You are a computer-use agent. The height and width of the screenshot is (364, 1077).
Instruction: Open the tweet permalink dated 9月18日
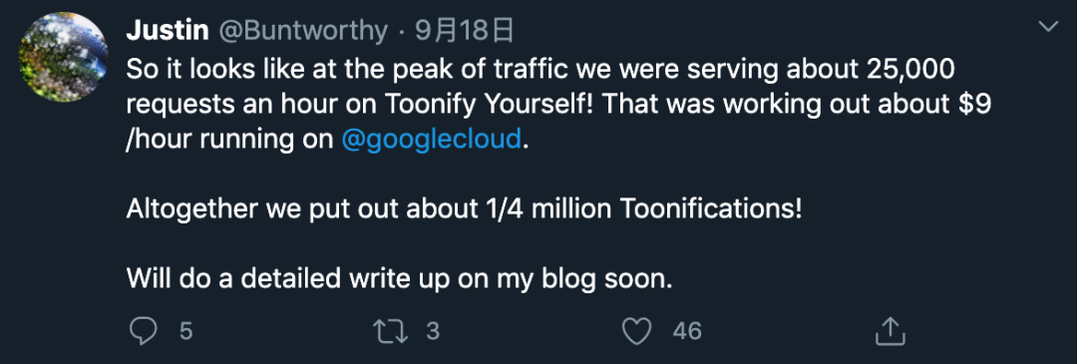pyautogui.click(x=465, y=30)
